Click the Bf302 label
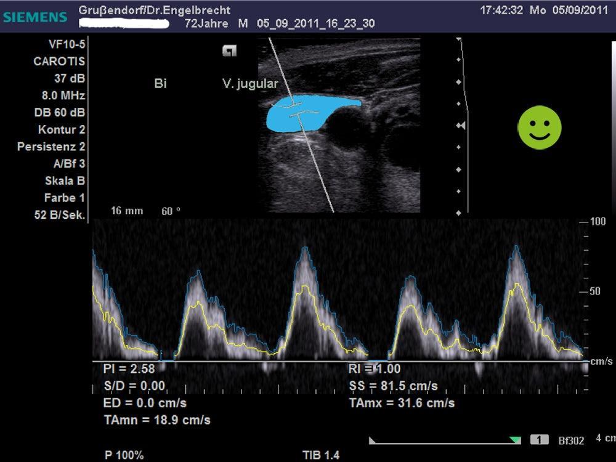The image size is (616, 462). 571,440
